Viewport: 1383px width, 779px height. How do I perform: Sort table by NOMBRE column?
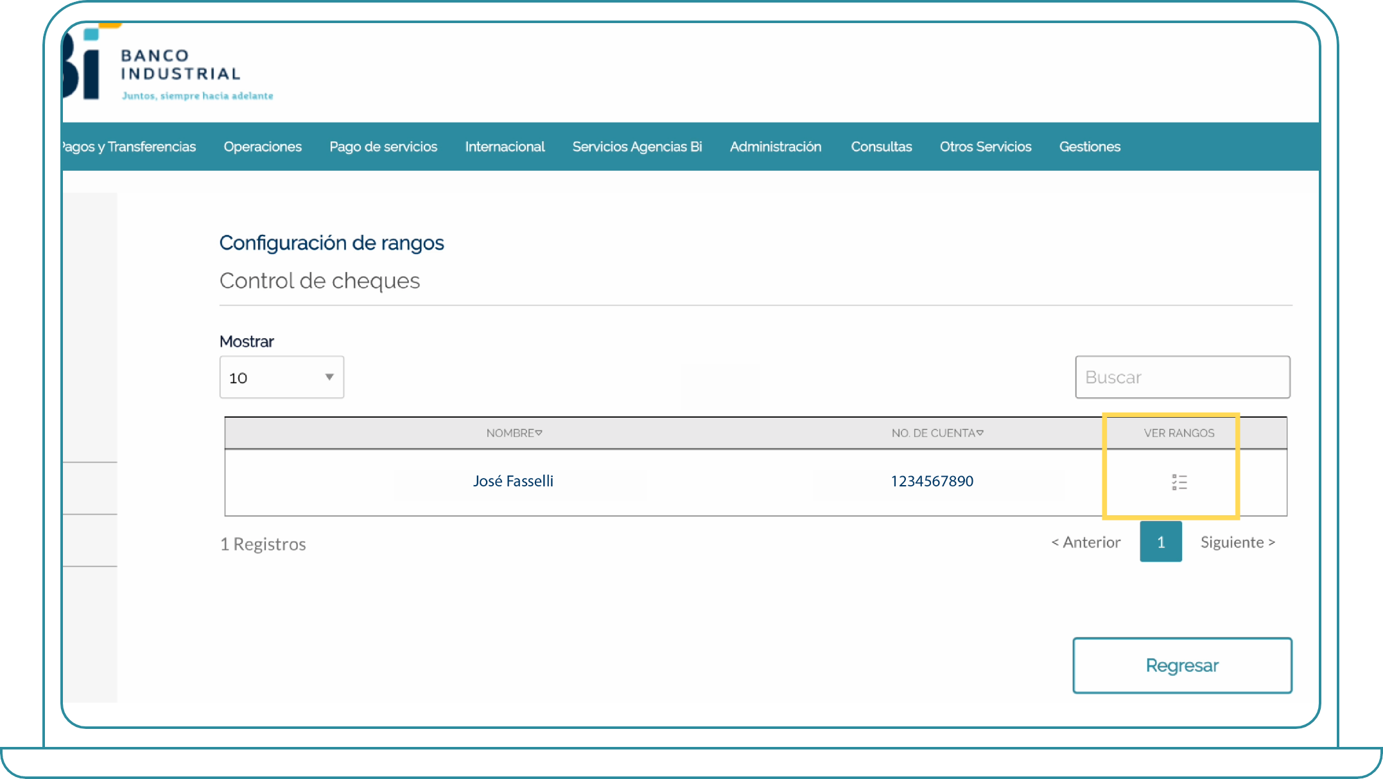[514, 433]
